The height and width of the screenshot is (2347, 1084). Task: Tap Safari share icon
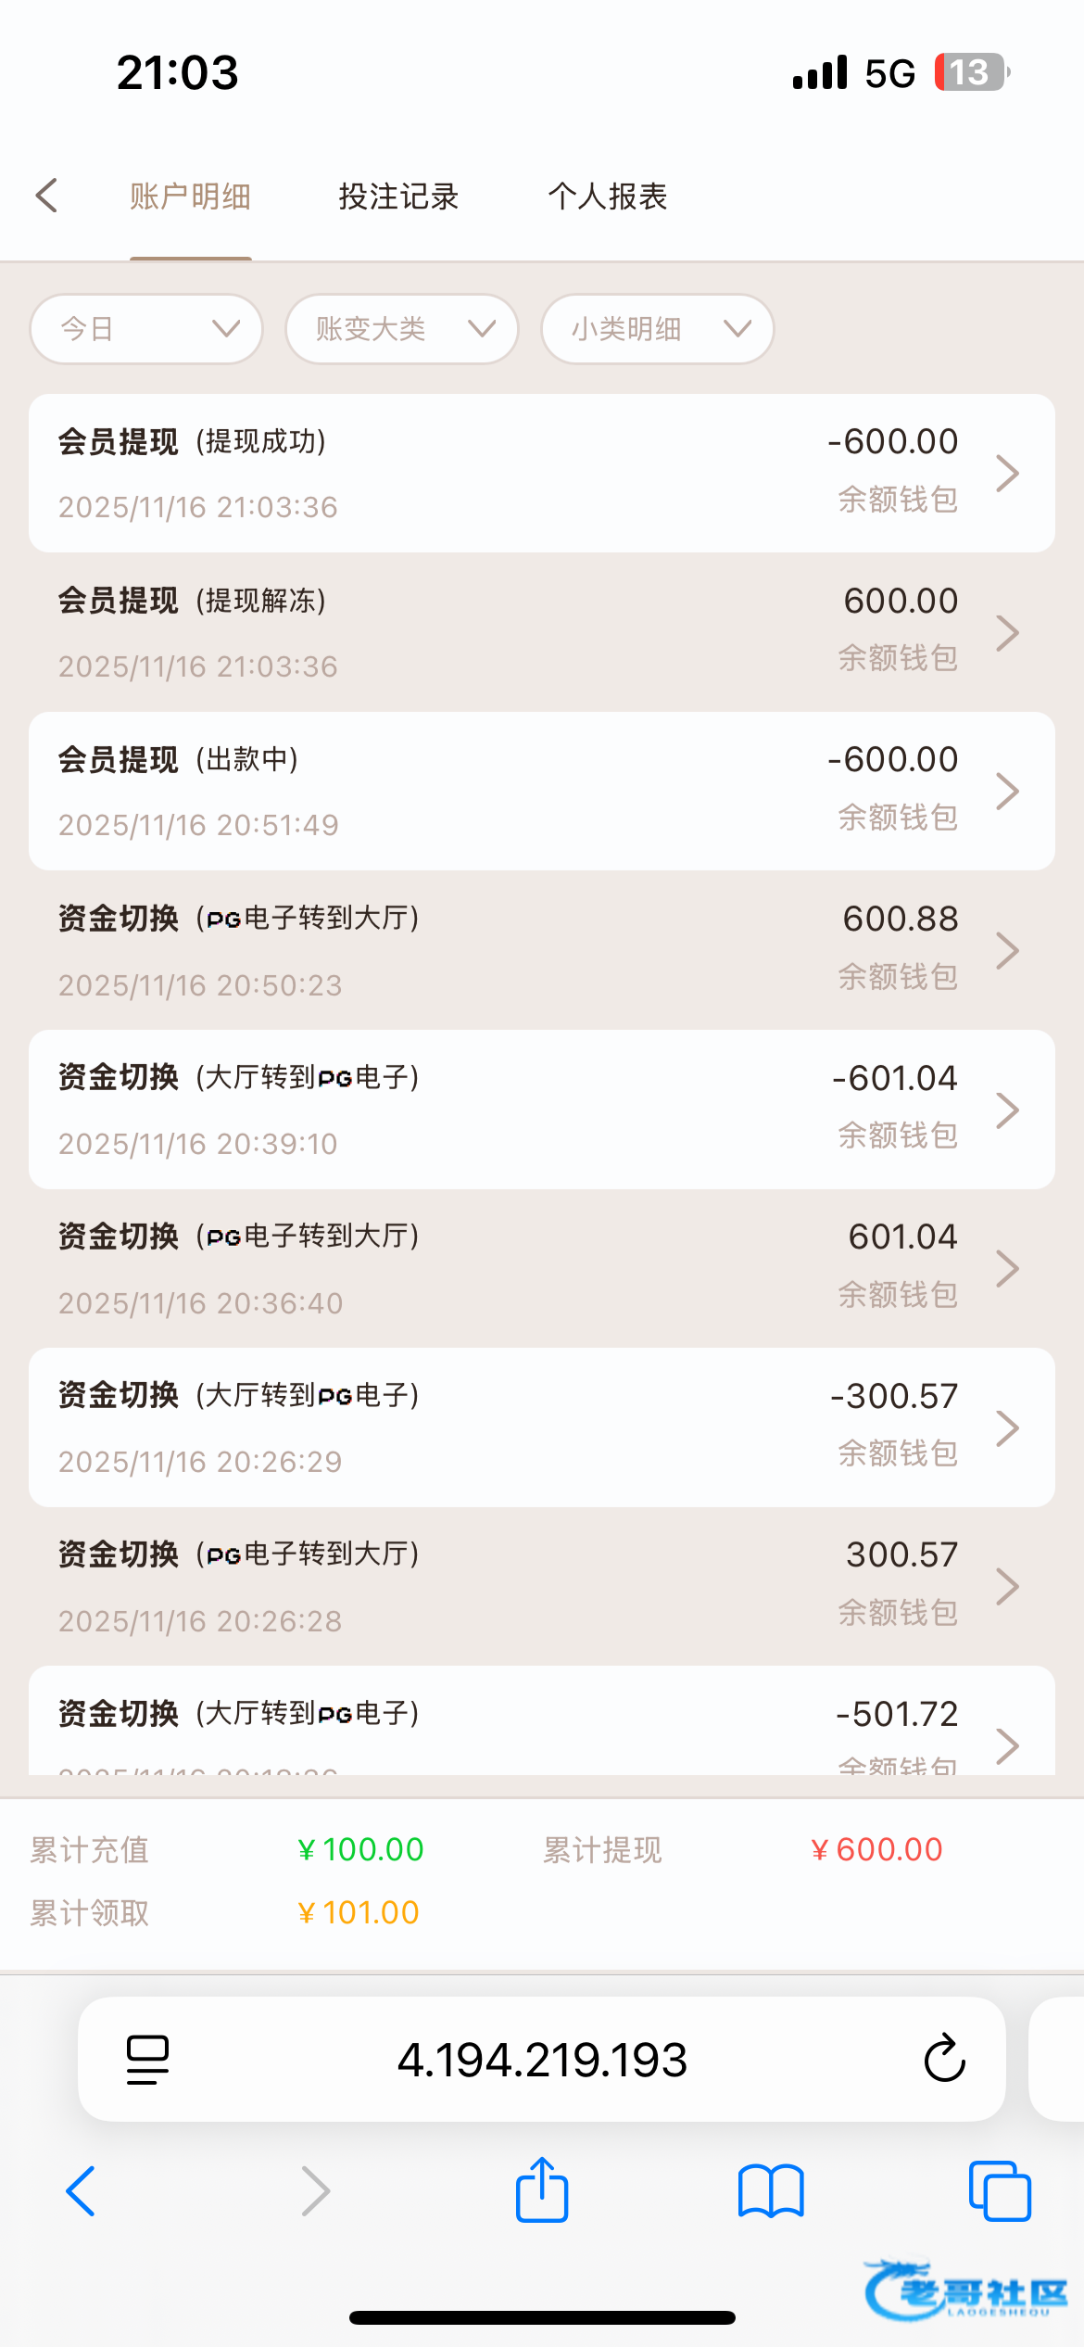542,2190
